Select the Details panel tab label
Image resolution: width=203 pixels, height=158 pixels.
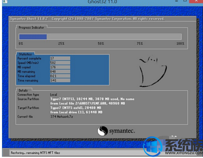pyautogui.click(x=23, y=91)
